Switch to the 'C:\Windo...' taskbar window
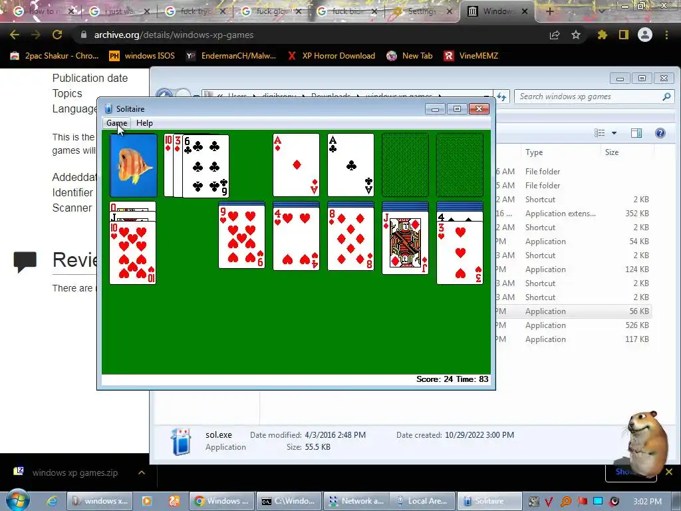The height and width of the screenshot is (511, 681). click(289, 501)
